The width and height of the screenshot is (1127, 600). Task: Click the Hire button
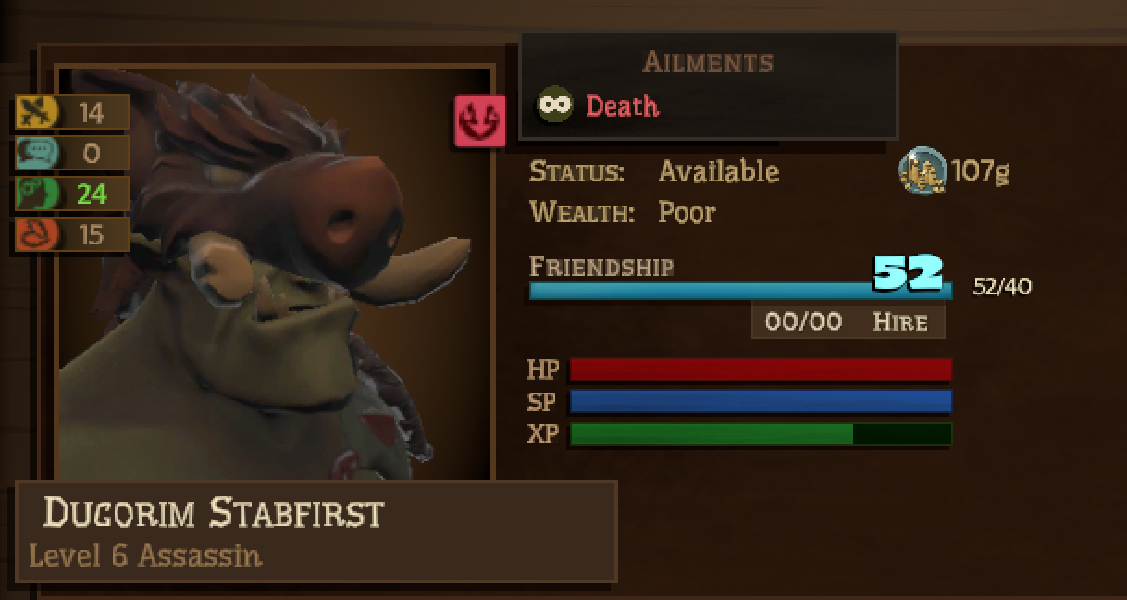[x=899, y=321]
